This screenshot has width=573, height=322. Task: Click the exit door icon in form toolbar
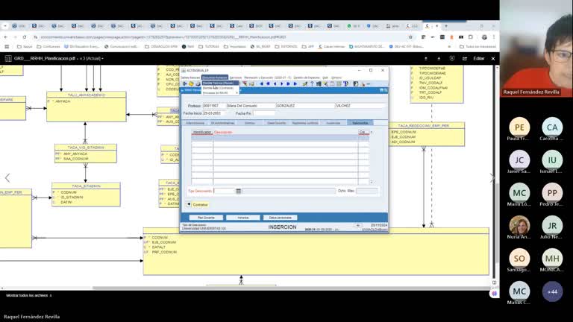tap(185, 84)
